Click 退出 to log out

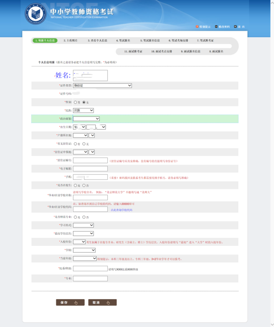tap(239, 27)
